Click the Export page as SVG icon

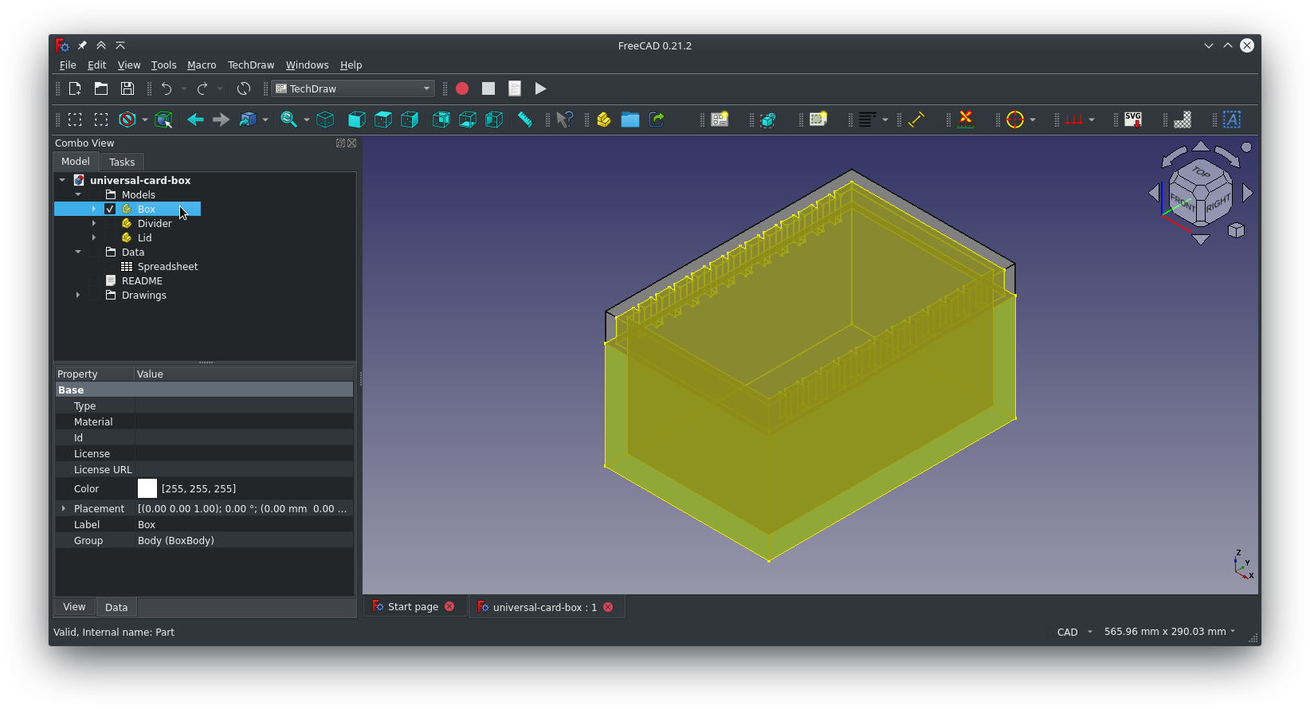pyautogui.click(x=1132, y=119)
